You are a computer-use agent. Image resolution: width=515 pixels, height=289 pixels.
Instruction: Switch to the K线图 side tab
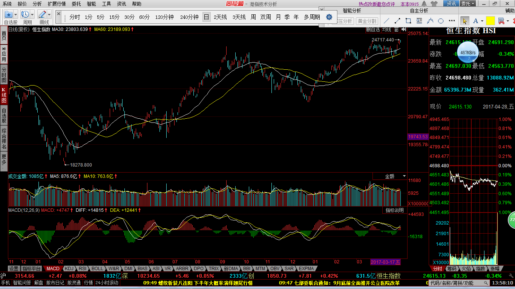click(x=4, y=95)
